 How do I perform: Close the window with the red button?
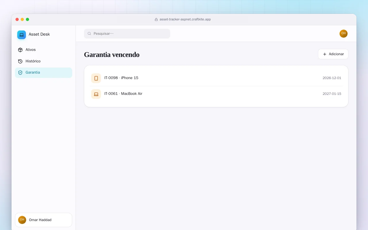click(17, 20)
